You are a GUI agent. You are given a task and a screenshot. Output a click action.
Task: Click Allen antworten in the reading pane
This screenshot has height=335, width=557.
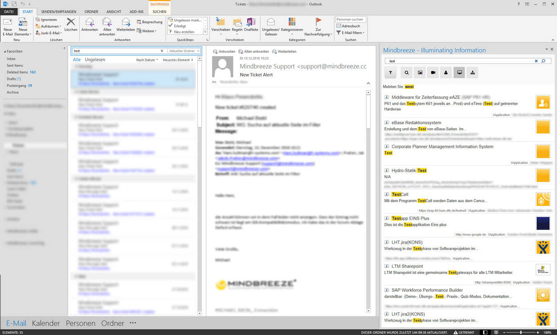click(x=254, y=51)
